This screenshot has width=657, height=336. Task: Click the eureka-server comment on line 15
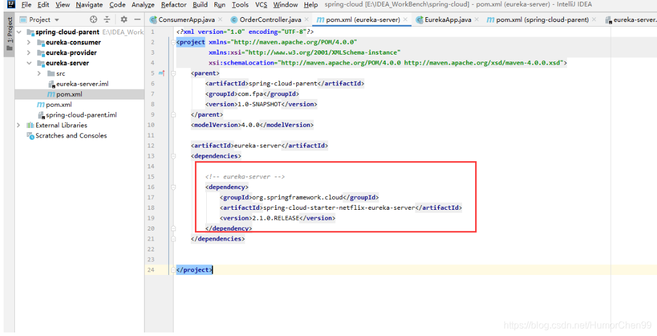click(245, 177)
